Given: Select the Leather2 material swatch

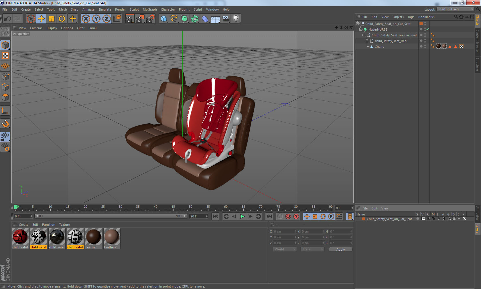Looking at the screenshot, I should click(x=112, y=239).
